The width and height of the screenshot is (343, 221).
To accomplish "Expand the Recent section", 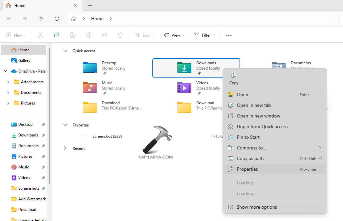I will (65, 148).
